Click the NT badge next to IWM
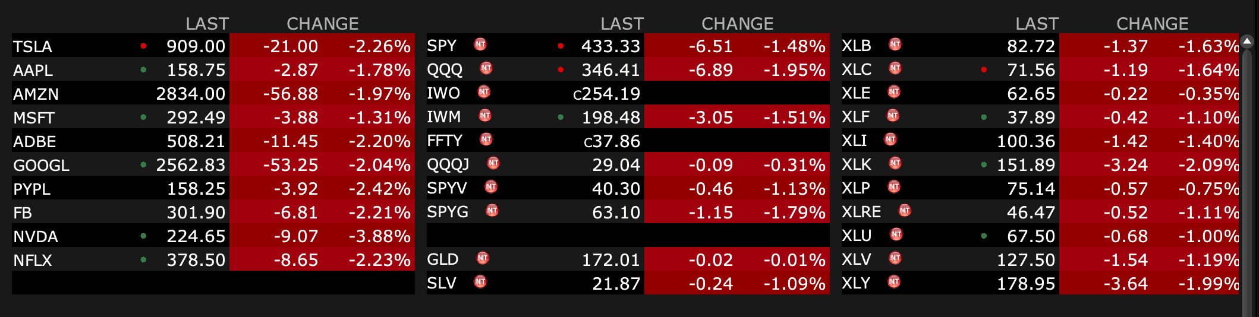 coord(485,116)
